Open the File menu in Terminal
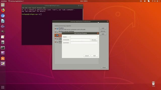 23,8
